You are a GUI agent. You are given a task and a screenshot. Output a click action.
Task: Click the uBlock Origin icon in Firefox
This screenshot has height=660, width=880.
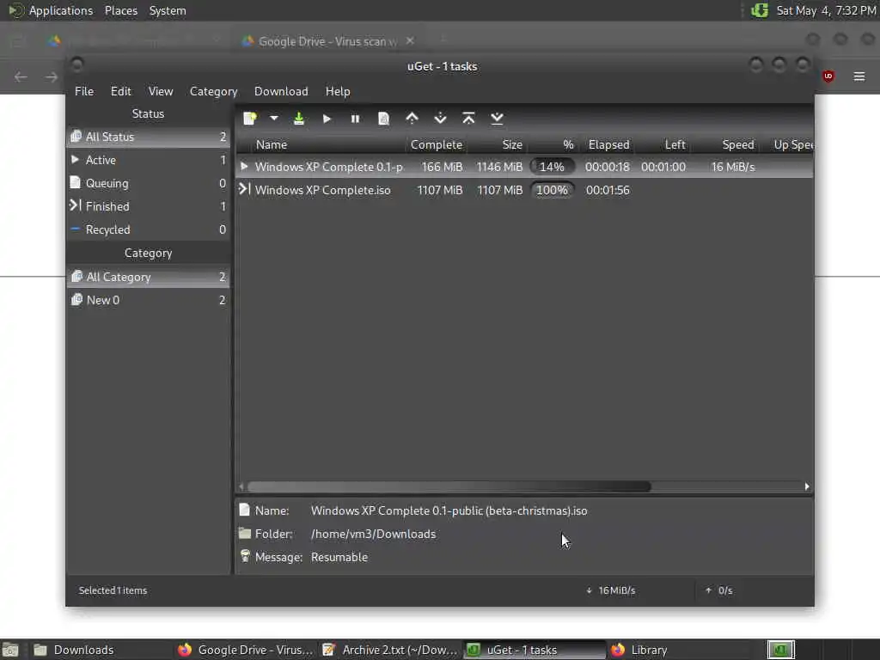[828, 76]
